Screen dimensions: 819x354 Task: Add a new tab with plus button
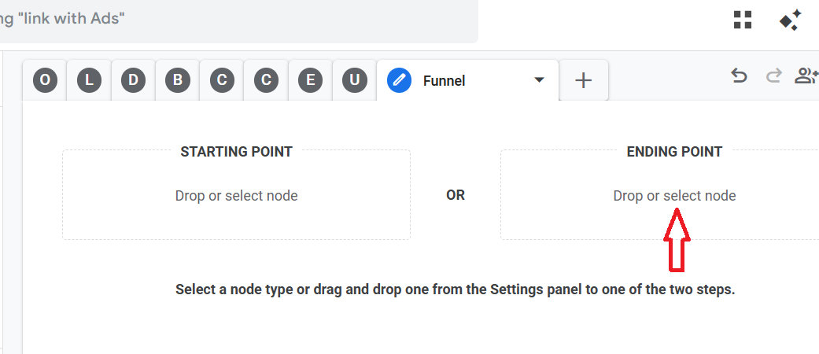click(x=583, y=80)
